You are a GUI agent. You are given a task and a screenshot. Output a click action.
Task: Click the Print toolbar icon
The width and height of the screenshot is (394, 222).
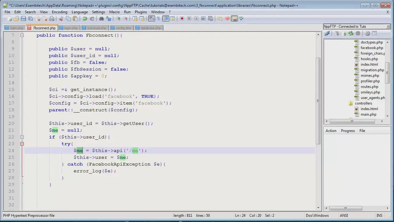coord(52,19)
